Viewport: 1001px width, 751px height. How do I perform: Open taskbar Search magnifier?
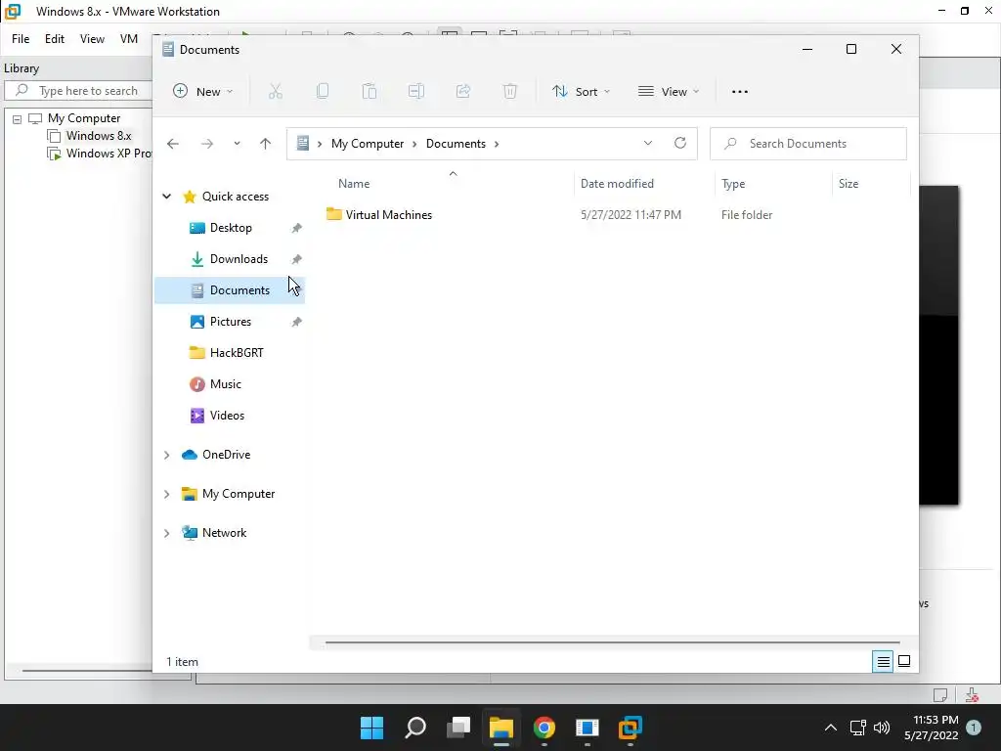coord(414,728)
